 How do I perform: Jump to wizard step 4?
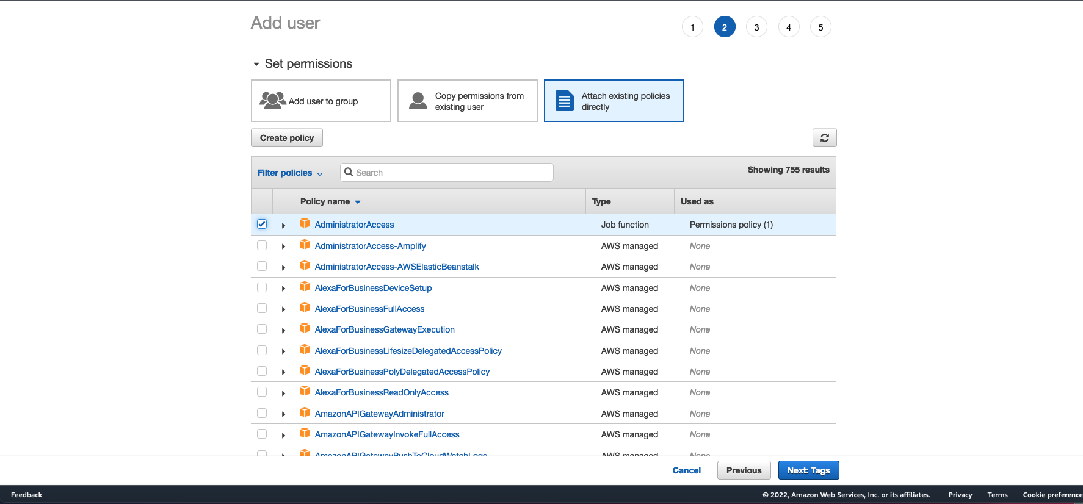point(789,27)
